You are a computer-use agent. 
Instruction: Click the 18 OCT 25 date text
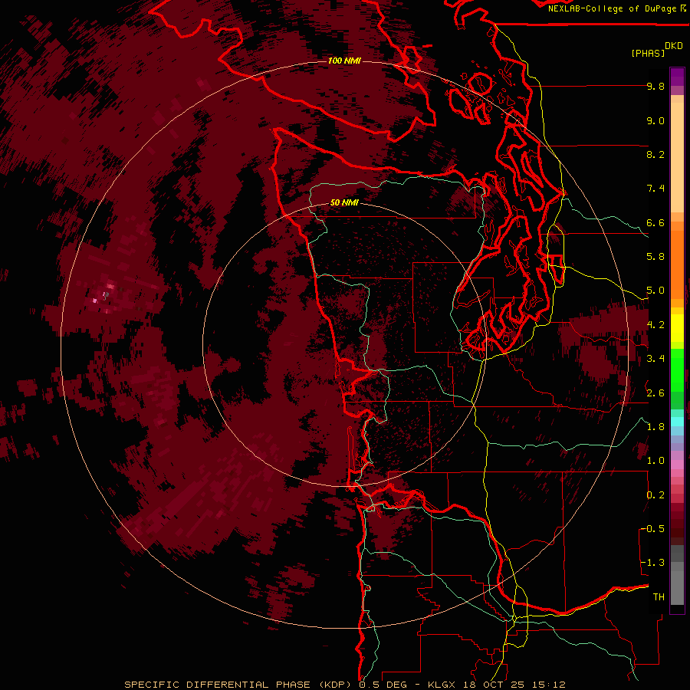coord(492,685)
